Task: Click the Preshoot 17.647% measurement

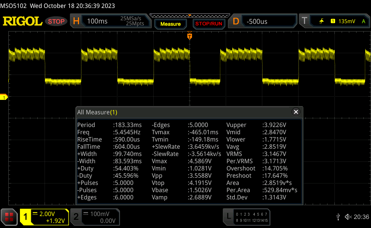Action: (x=257, y=176)
